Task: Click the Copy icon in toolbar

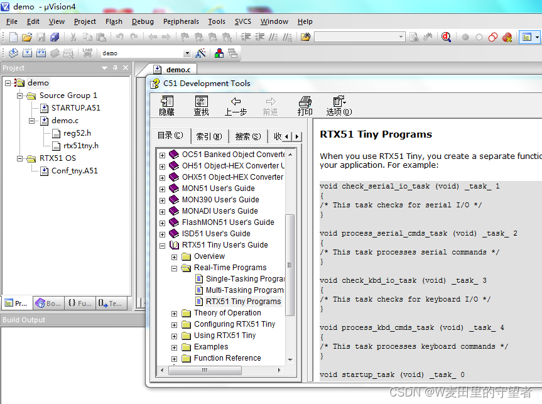Action: click(87, 37)
